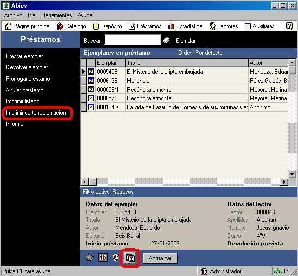Click the eraser icon next to search box
298x276 pixels.
point(166,41)
